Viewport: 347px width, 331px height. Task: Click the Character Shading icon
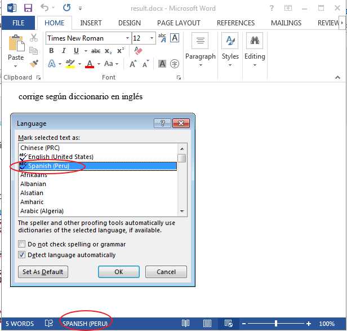(162, 64)
